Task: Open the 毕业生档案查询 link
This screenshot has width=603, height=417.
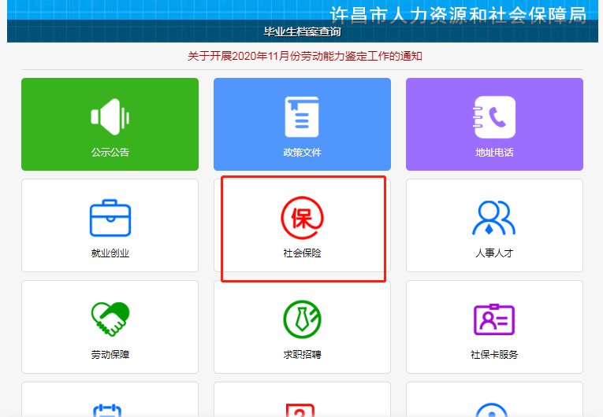Action: coord(302,31)
